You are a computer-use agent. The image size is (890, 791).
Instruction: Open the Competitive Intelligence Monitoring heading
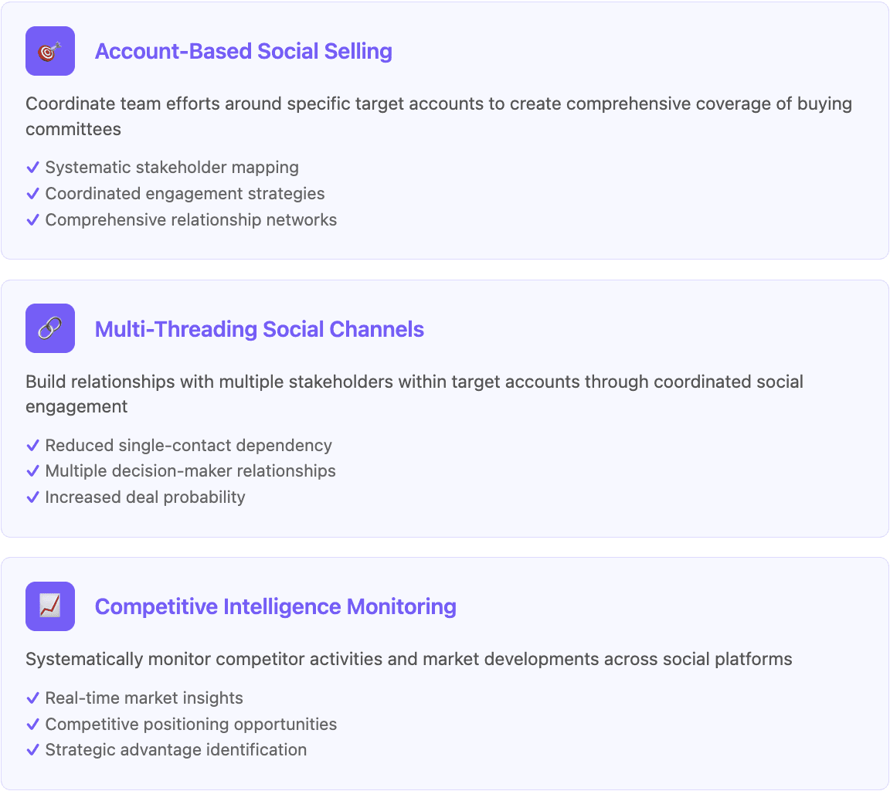275,606
